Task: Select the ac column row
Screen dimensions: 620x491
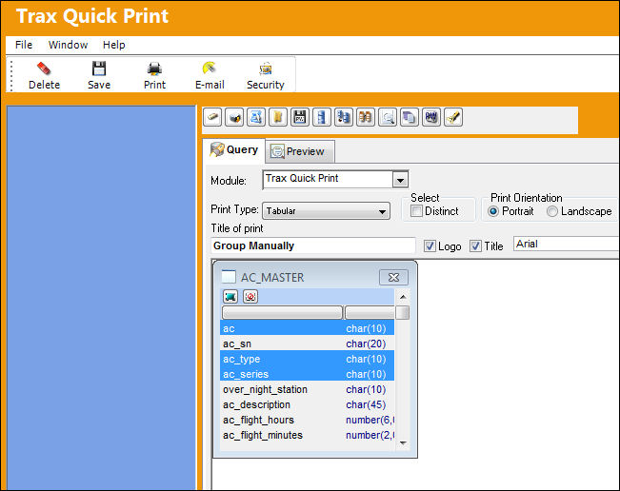Action: (x=308, y=328)
